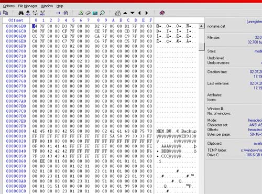Click offset 00000800 in the offset column

pos(16,131)
